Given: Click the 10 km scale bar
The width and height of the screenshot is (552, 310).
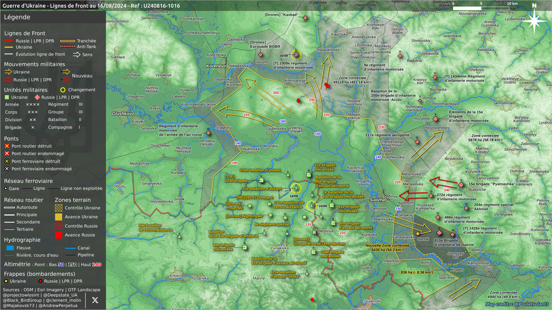Looking at the screenshot, I should coord(481,8).
